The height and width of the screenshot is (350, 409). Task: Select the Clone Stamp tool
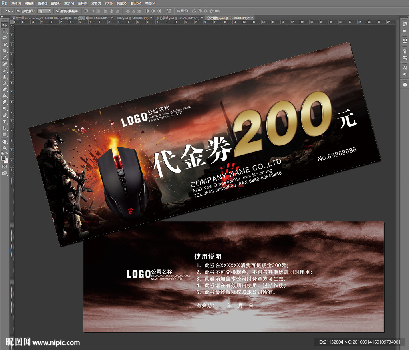click(5, 77)
